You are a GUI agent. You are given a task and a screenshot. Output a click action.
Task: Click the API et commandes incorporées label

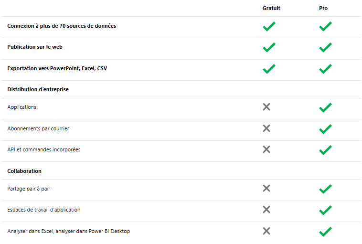pos(44,149)
